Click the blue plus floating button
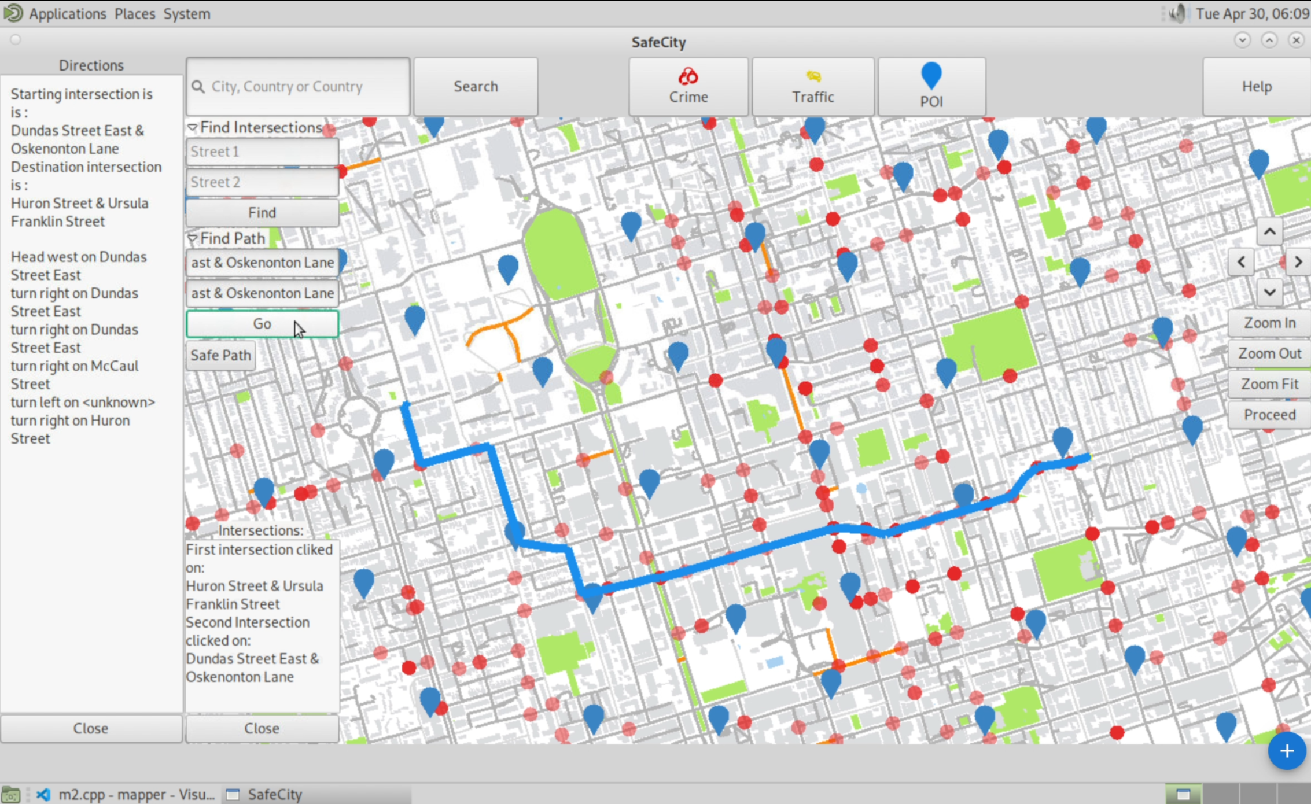The width and height of the screenshot is (1311, 804). (x=1286, y=751)
